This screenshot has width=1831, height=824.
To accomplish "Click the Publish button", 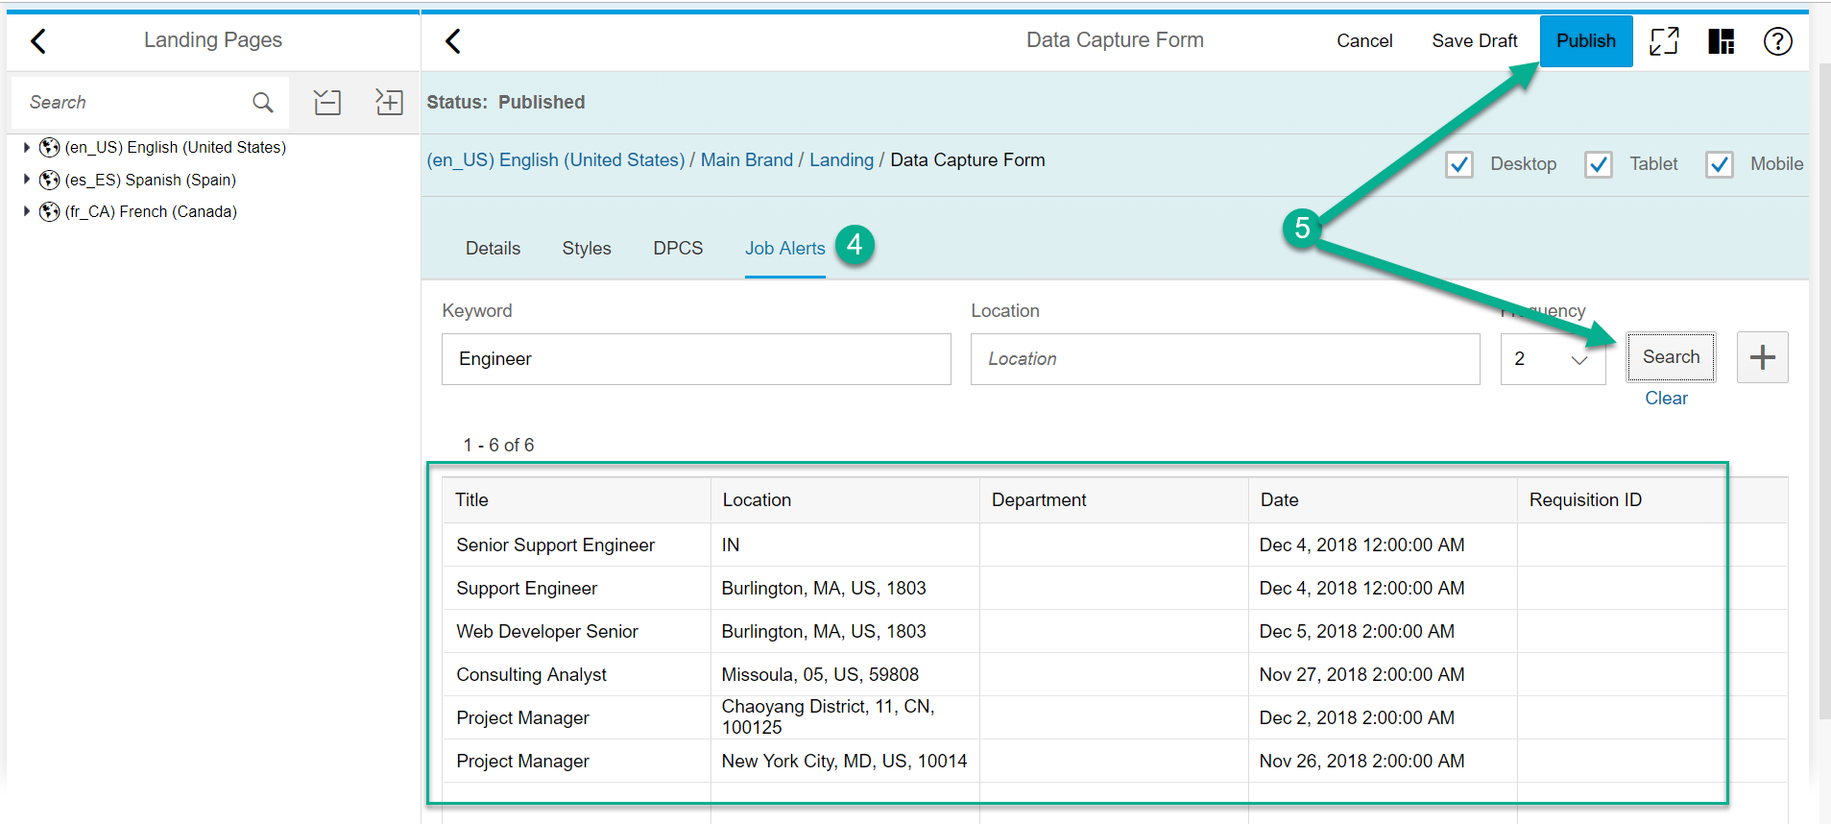I will coord(1586,40).
